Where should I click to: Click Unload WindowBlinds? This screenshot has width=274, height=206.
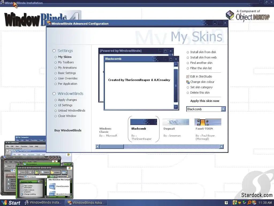[70, 111]
